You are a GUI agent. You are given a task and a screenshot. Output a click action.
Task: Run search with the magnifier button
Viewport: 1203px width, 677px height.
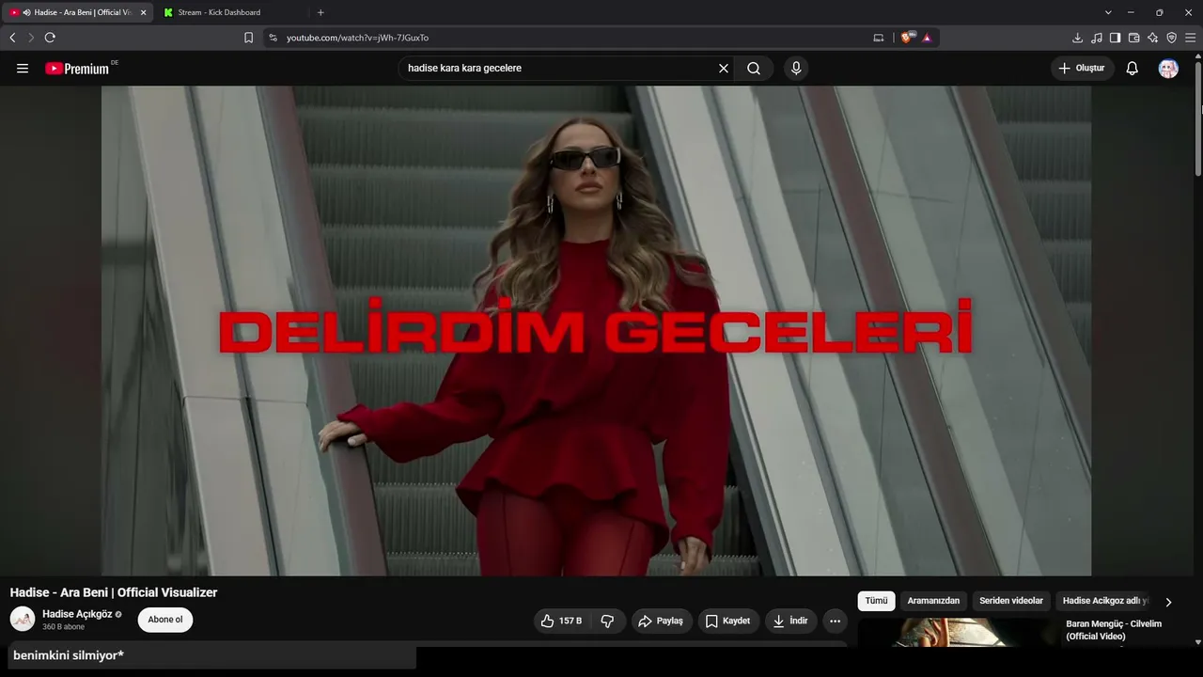click(754, 68)
